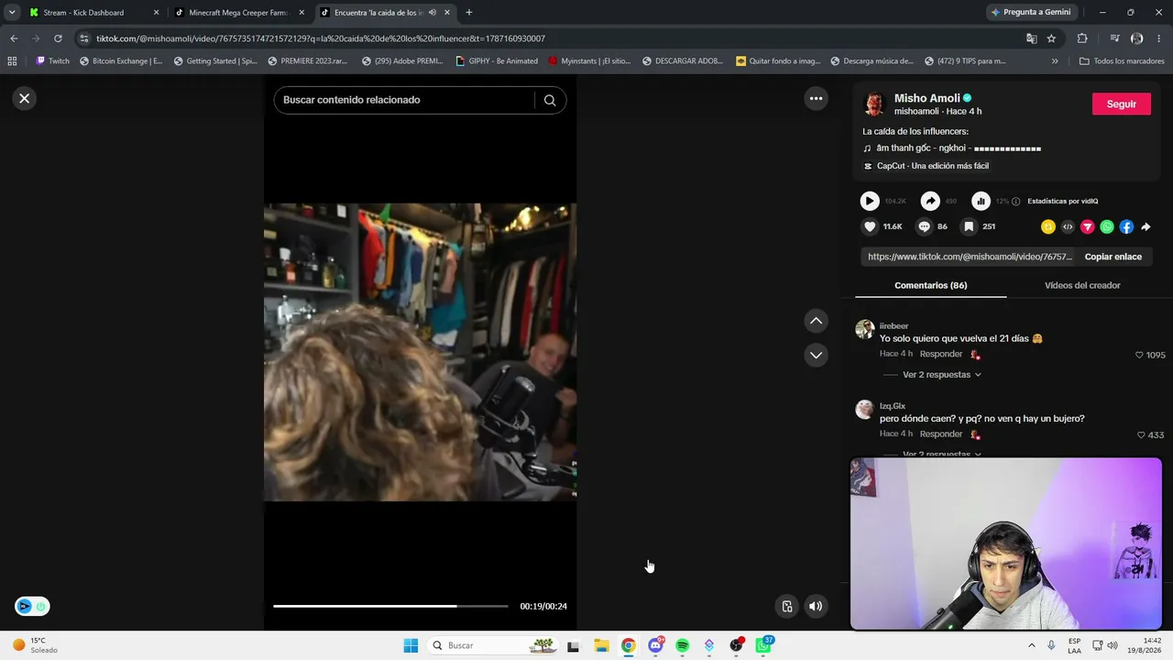Open a new browser tab

click(x=469, y=13)
